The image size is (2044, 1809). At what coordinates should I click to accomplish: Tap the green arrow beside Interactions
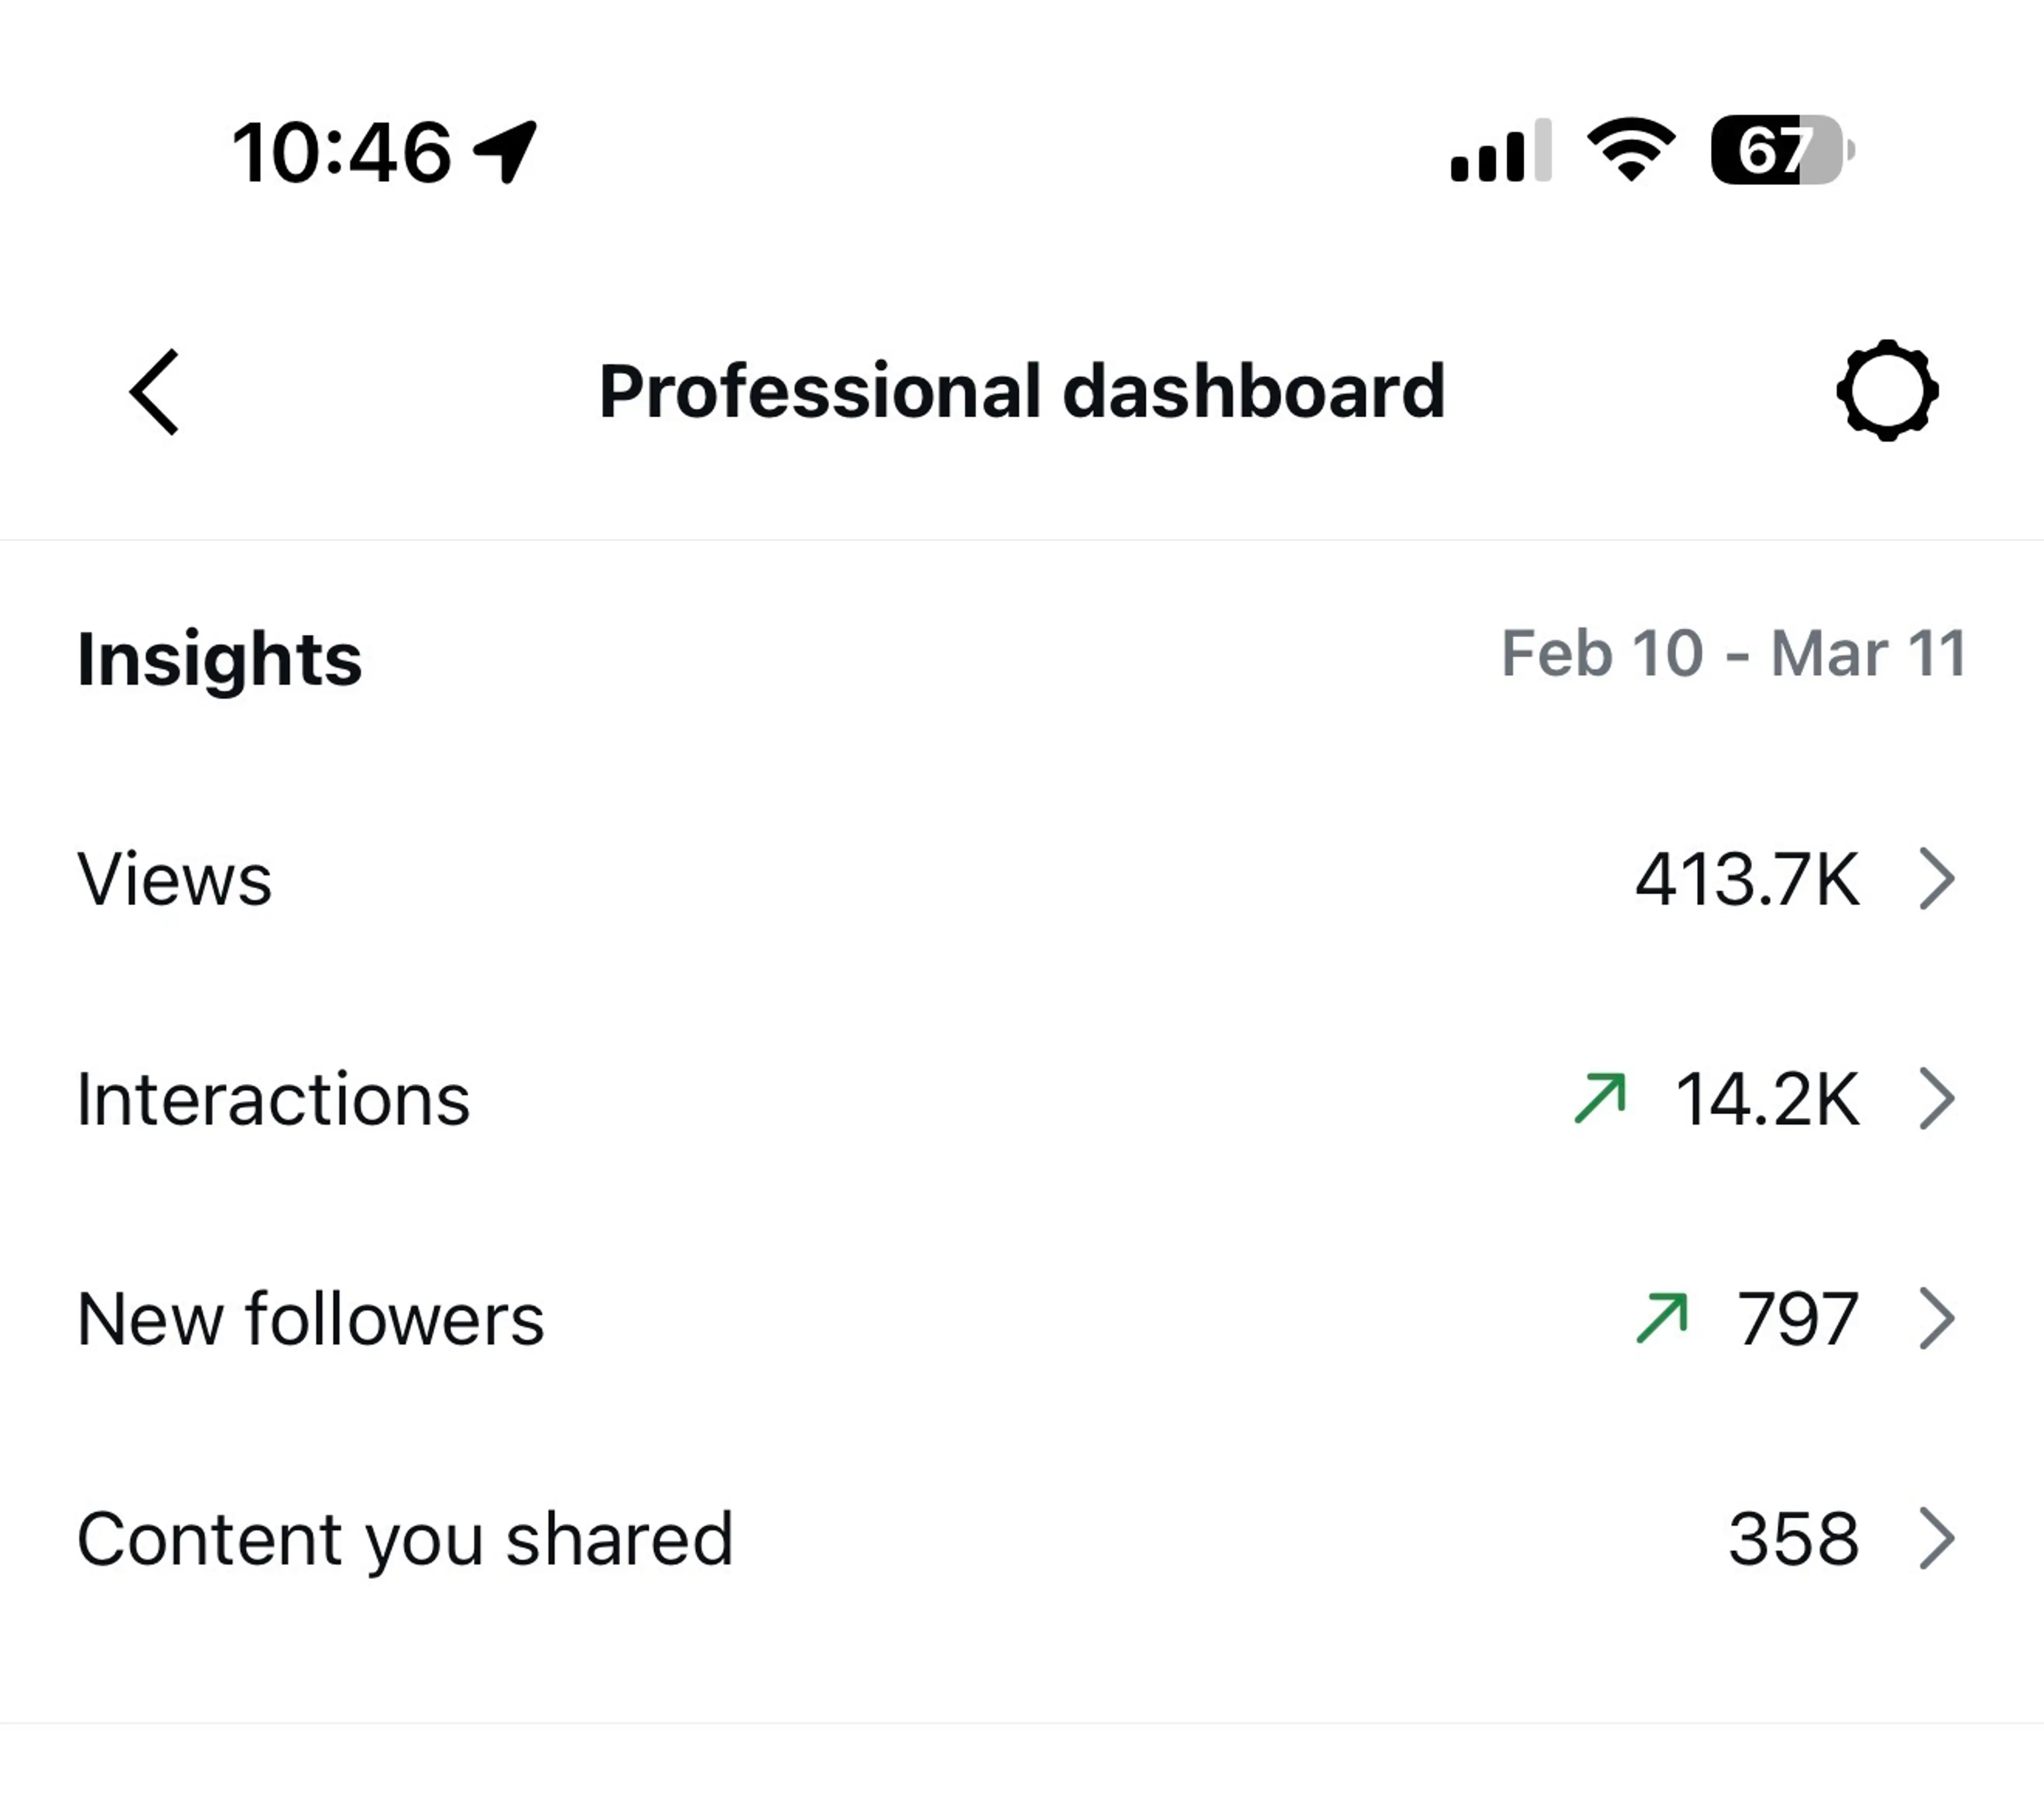coord(1600,1098)
